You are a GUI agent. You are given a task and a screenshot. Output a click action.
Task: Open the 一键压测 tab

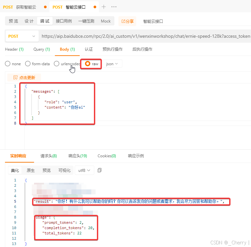86,21
